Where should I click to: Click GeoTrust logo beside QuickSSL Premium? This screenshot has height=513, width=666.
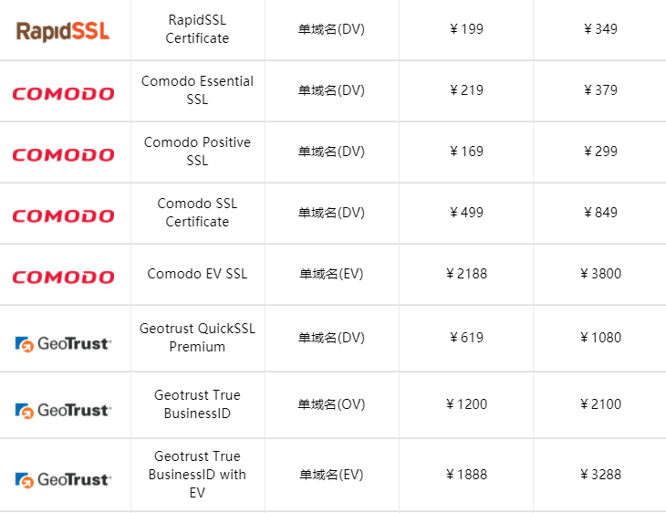[x=63, y=343]
